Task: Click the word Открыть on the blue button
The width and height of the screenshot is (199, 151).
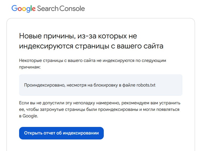Action: [33, 133]
